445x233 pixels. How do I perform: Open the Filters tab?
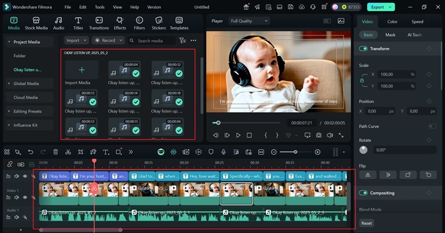[139, 23]
